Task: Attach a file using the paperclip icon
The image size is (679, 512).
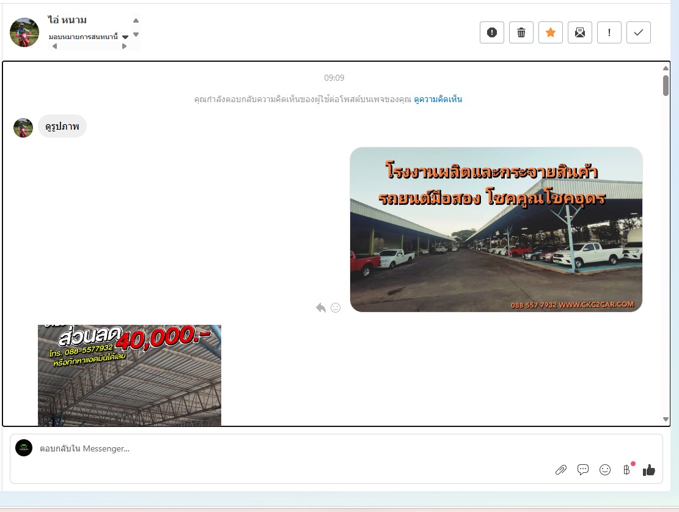Action: [x=561, y=470]
